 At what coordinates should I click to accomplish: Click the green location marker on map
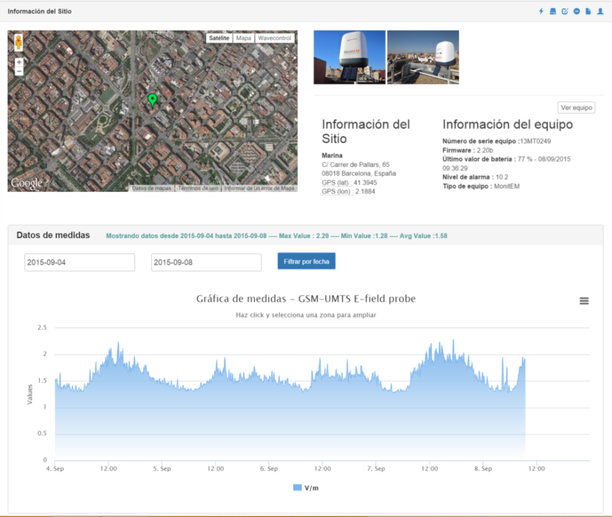153,100
